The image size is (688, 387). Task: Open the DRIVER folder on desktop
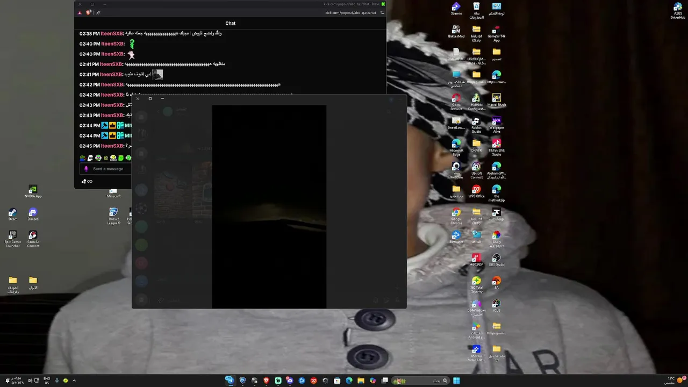476,146
